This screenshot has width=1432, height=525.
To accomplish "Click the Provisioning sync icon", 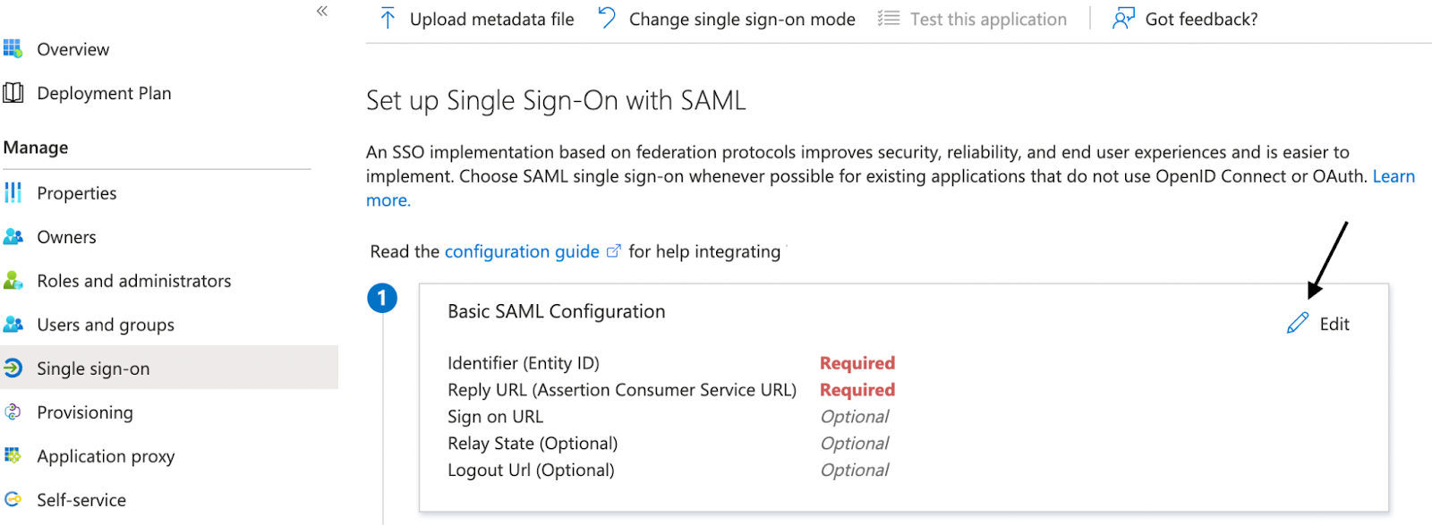I will click(x=13, y=412).
